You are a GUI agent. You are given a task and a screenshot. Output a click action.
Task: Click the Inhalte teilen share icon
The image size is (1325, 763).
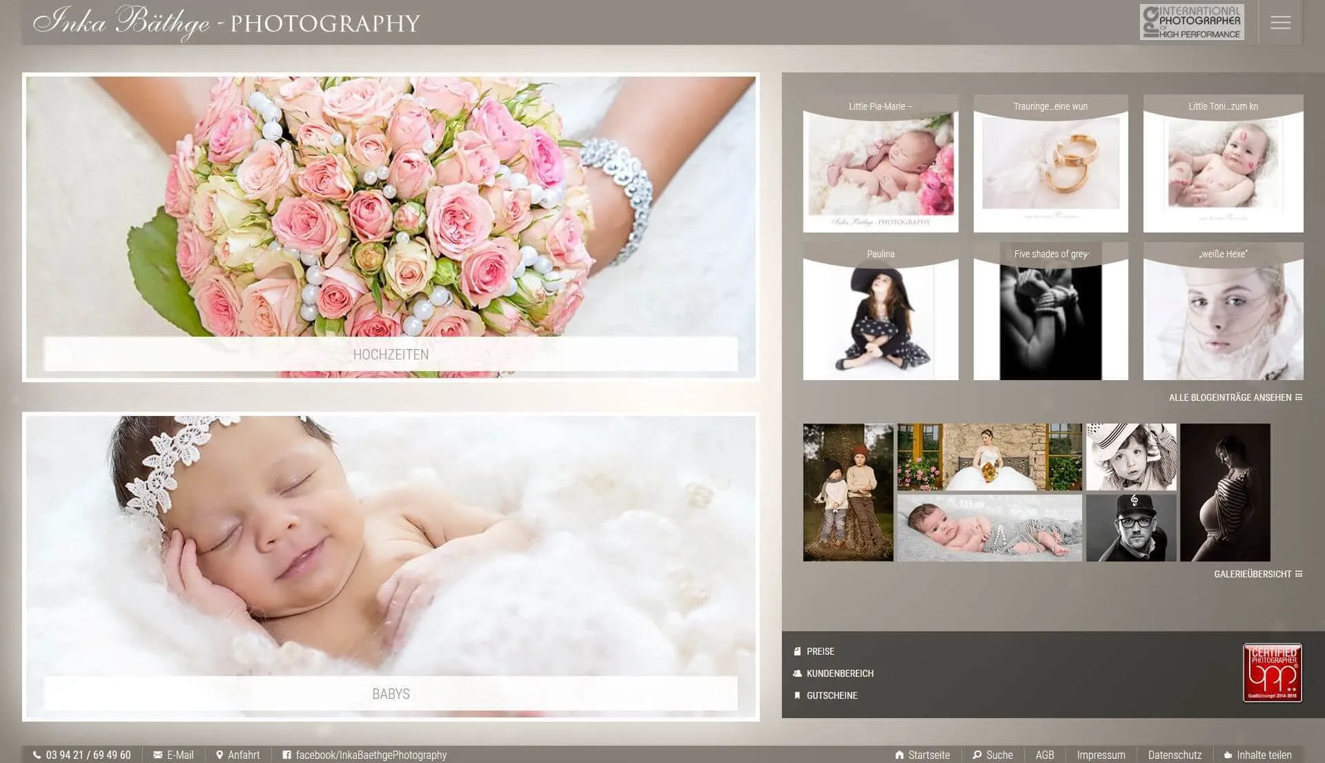click(1230, 755)
